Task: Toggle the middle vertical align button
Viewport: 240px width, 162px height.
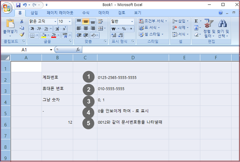Action: (86, 22)
